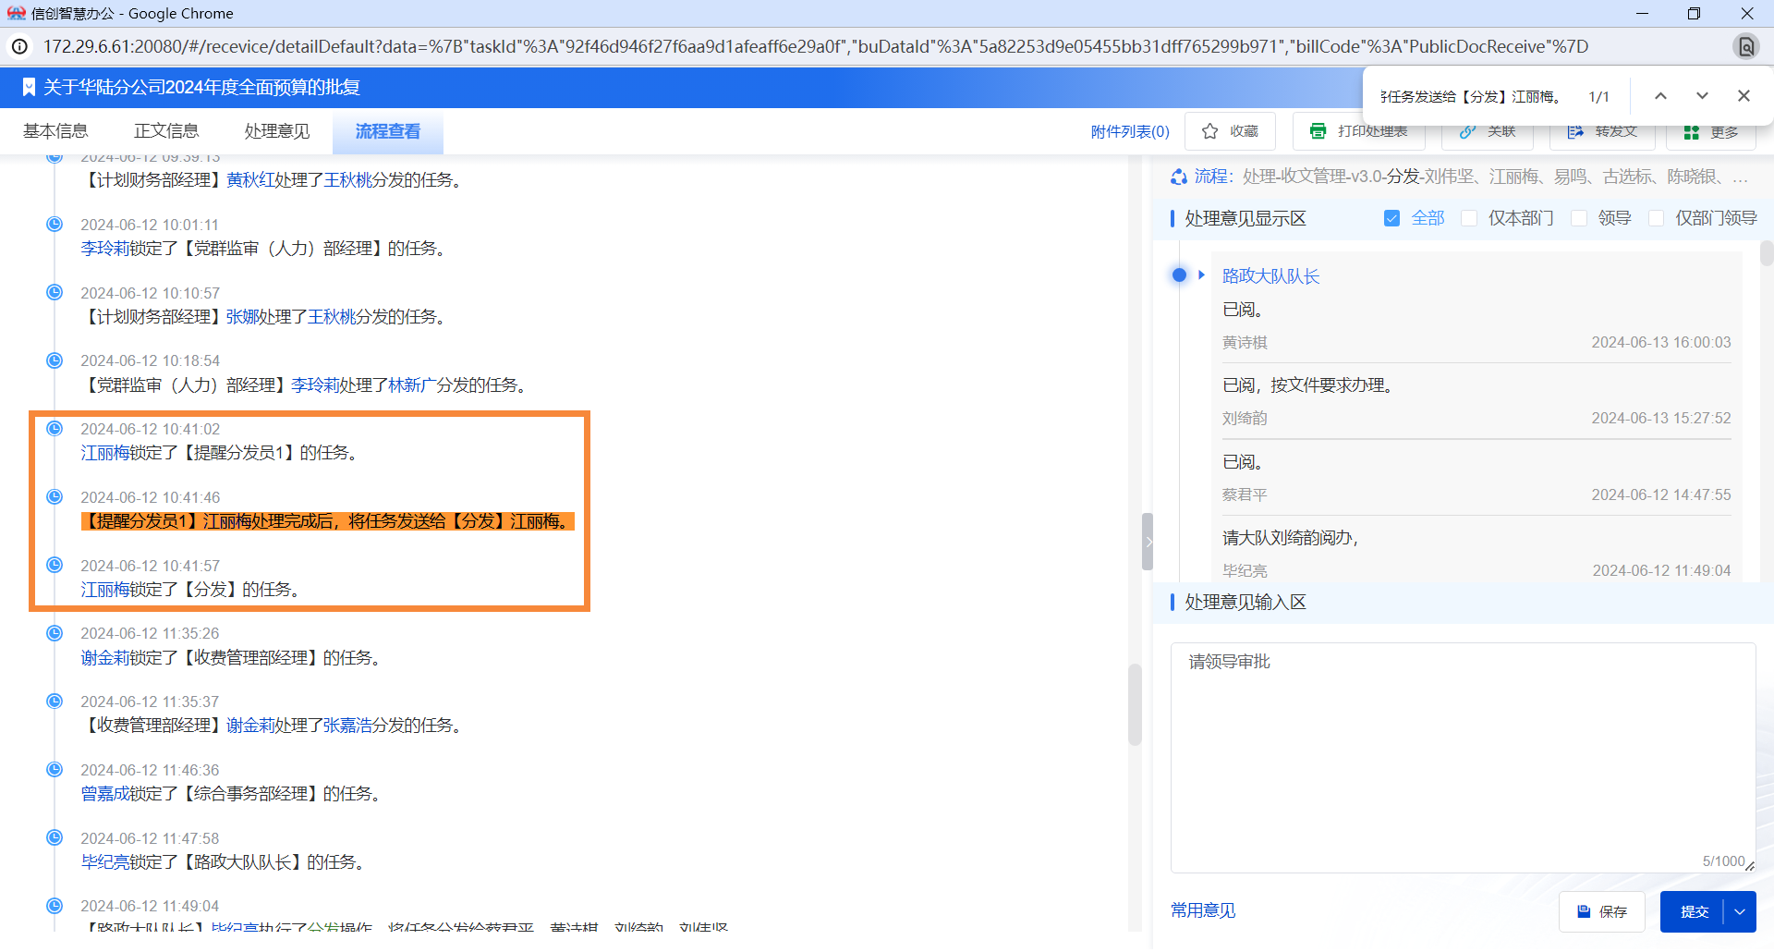
Task: Click 毕纪亮 in the 11:47:58 entry
Action: tap(104, 861)
